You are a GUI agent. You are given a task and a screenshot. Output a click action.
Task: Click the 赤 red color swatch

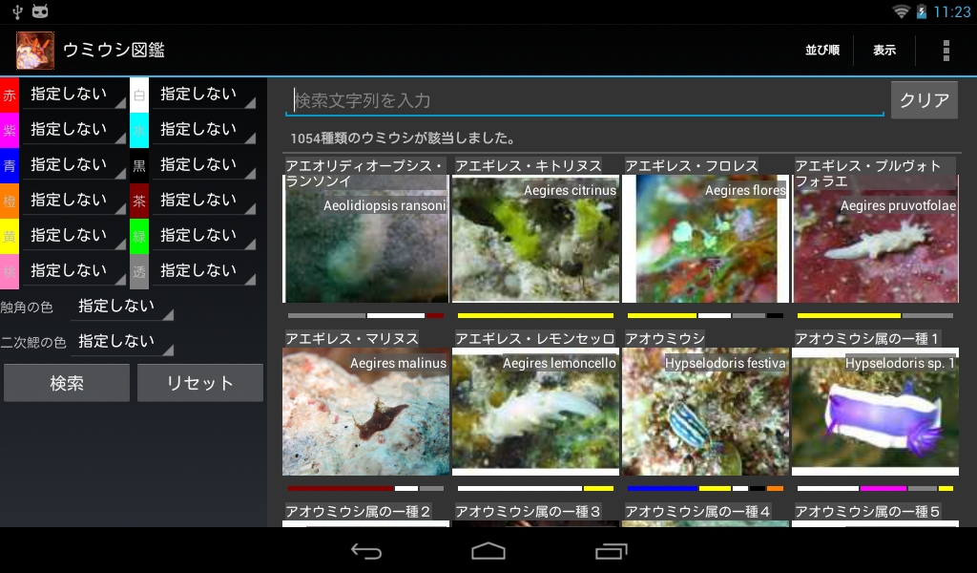click(10, 95)
